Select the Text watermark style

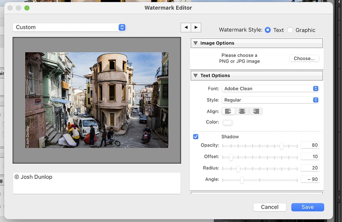click(x=268, y=30)
